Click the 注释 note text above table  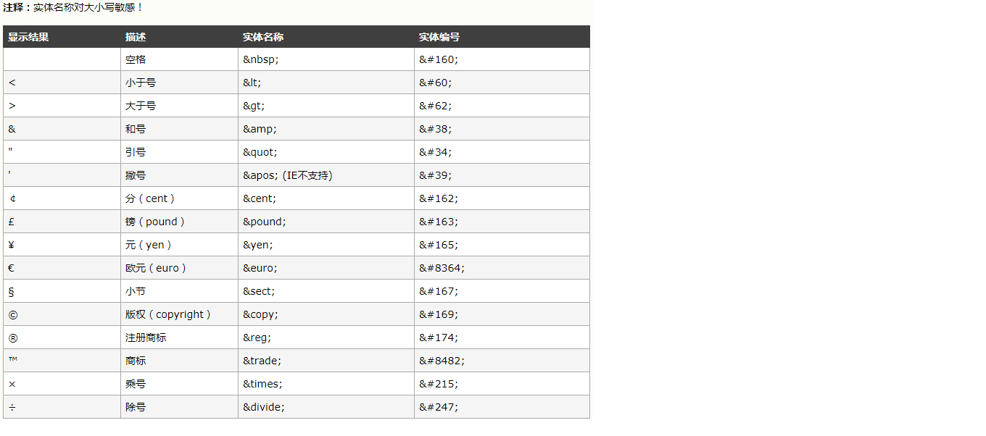[x=73, y=7]
